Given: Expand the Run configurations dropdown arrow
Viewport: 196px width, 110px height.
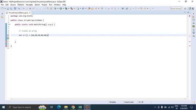Looking at the screenshot, I should pos(63,9).
